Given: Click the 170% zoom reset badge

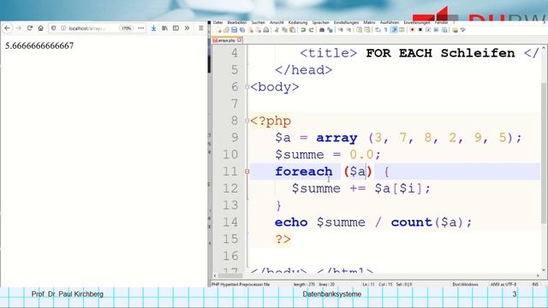Looking at the screenshot, I should [126, 28].
